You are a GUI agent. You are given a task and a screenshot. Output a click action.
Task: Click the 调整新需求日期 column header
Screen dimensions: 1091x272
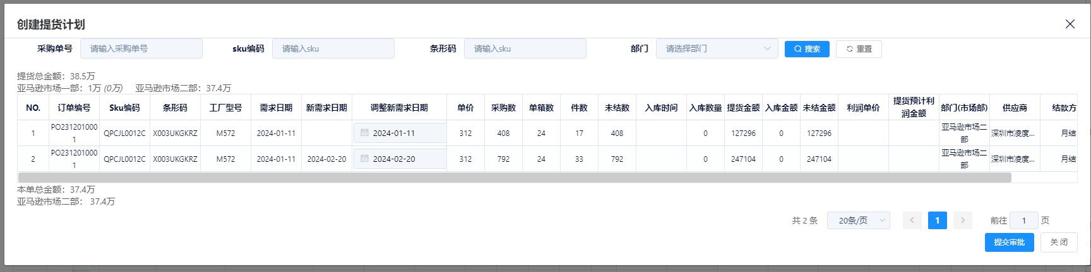click(x=399, y=108)
